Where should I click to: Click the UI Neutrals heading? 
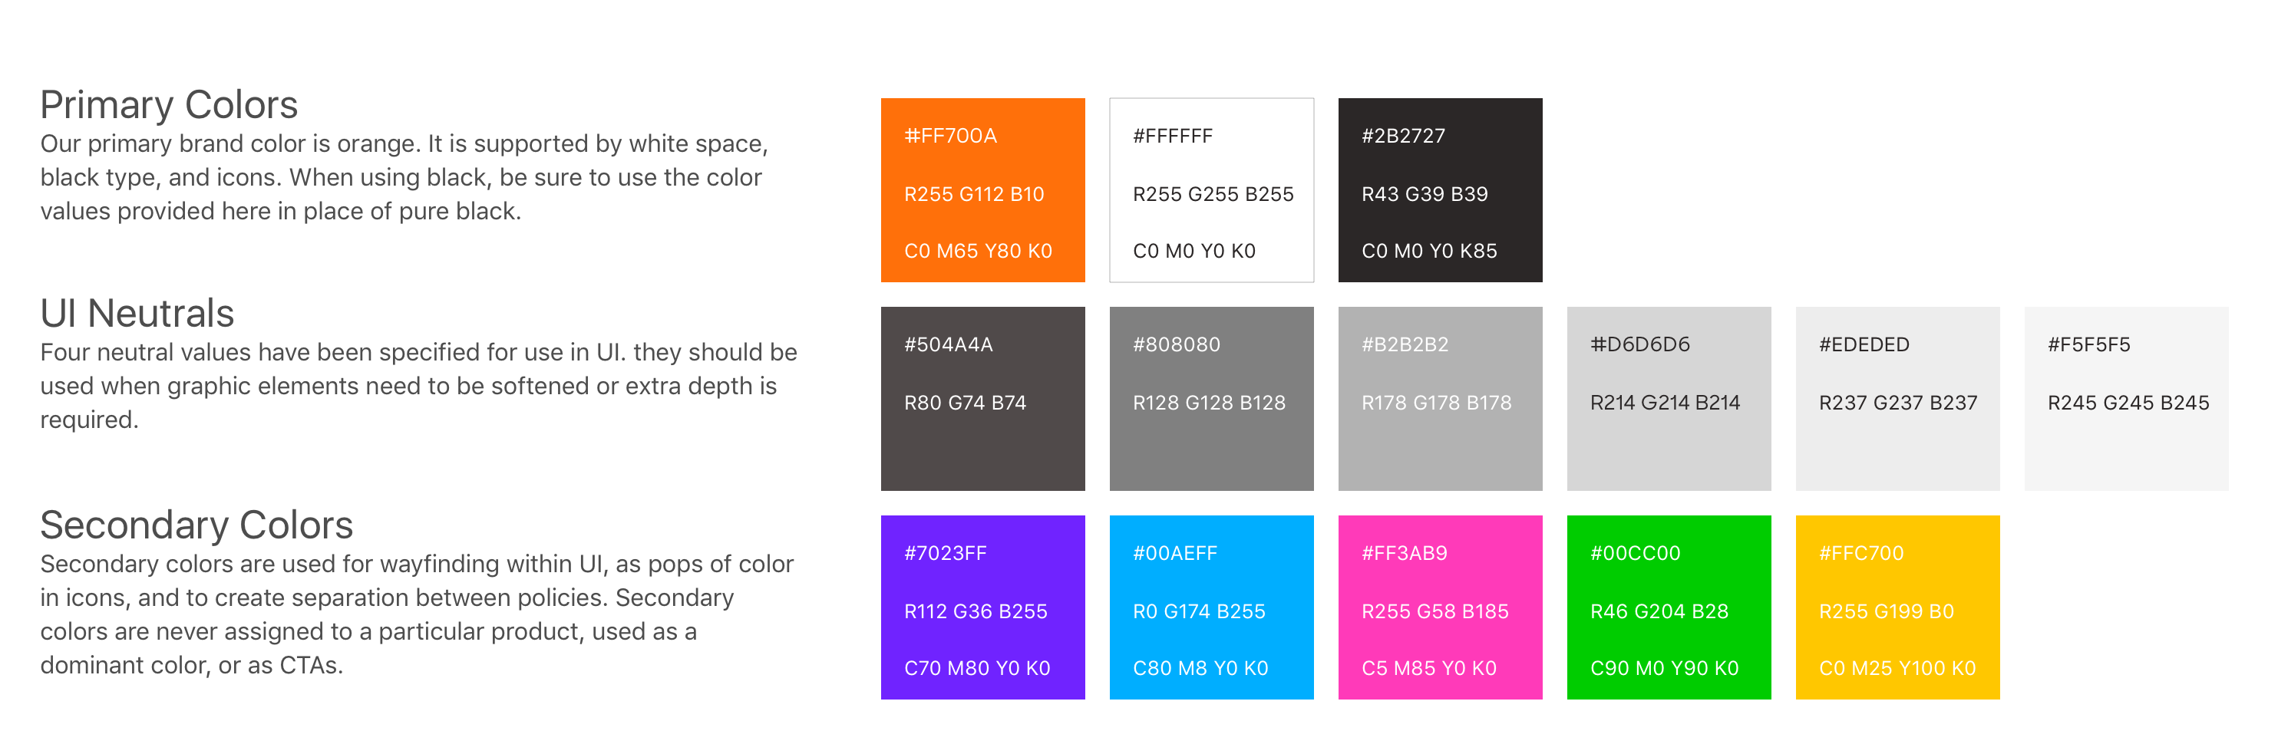[137, 314]
